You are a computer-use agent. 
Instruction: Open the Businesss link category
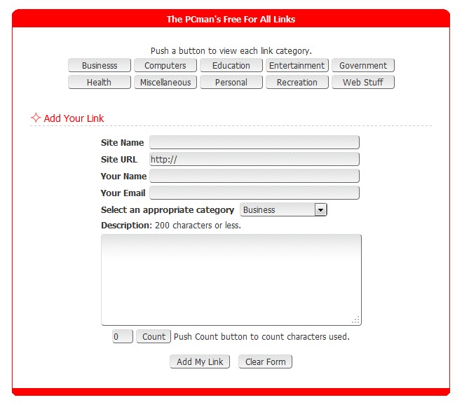coord(100,65)
